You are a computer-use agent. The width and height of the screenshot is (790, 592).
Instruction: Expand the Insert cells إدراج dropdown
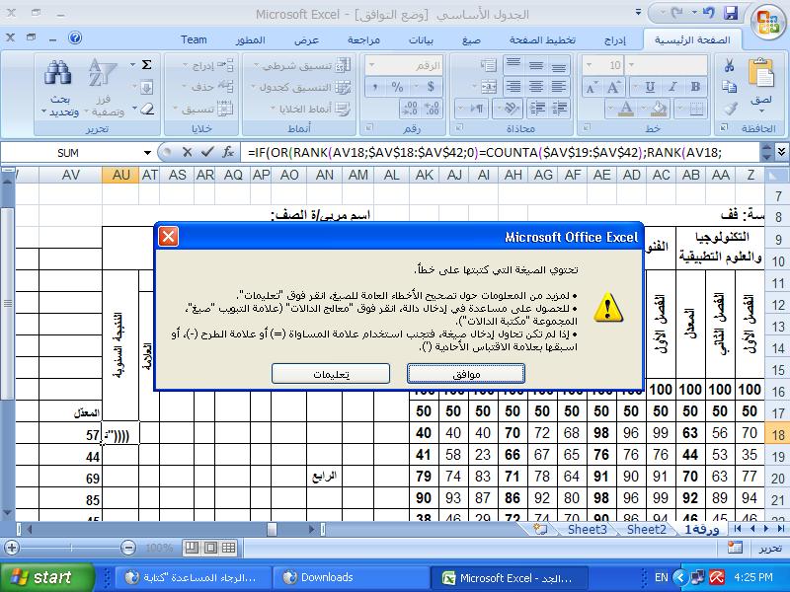pyautogui.click(x=208, y=65)
